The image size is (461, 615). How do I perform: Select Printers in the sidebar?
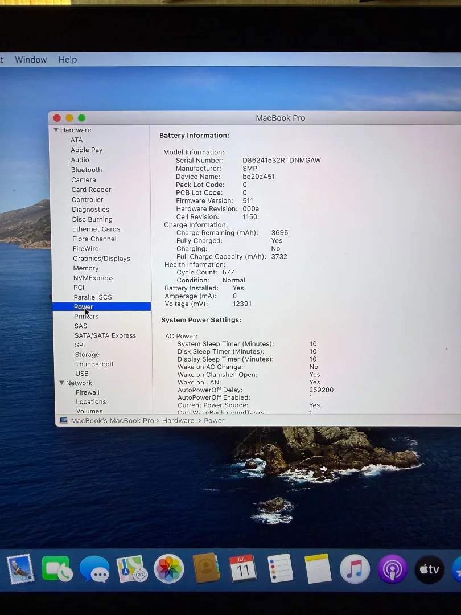tap(87, 316)
